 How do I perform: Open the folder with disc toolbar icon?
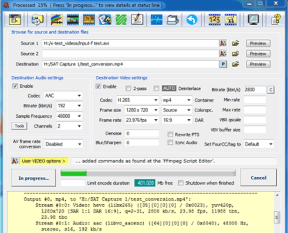tap(37, 20)
